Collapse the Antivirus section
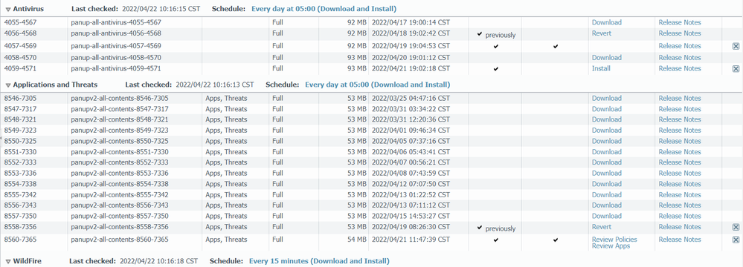This screenshot has width=743, height=267. click(x=8, y=9)
